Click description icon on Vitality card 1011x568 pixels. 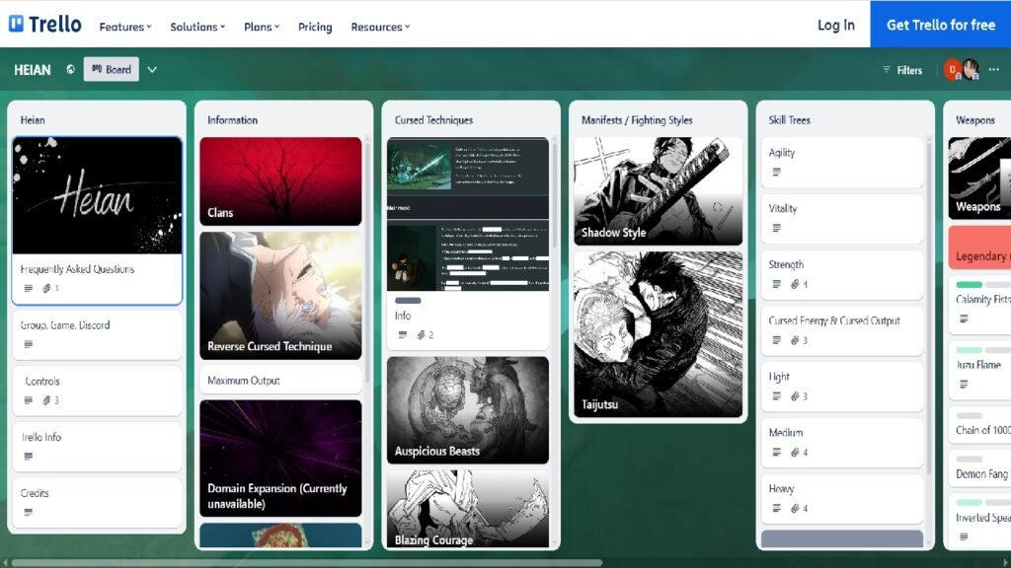pos(777,228)
